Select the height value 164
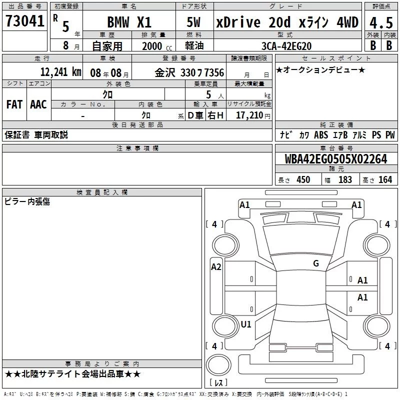400x400 pixels. (x=385, y=179)
